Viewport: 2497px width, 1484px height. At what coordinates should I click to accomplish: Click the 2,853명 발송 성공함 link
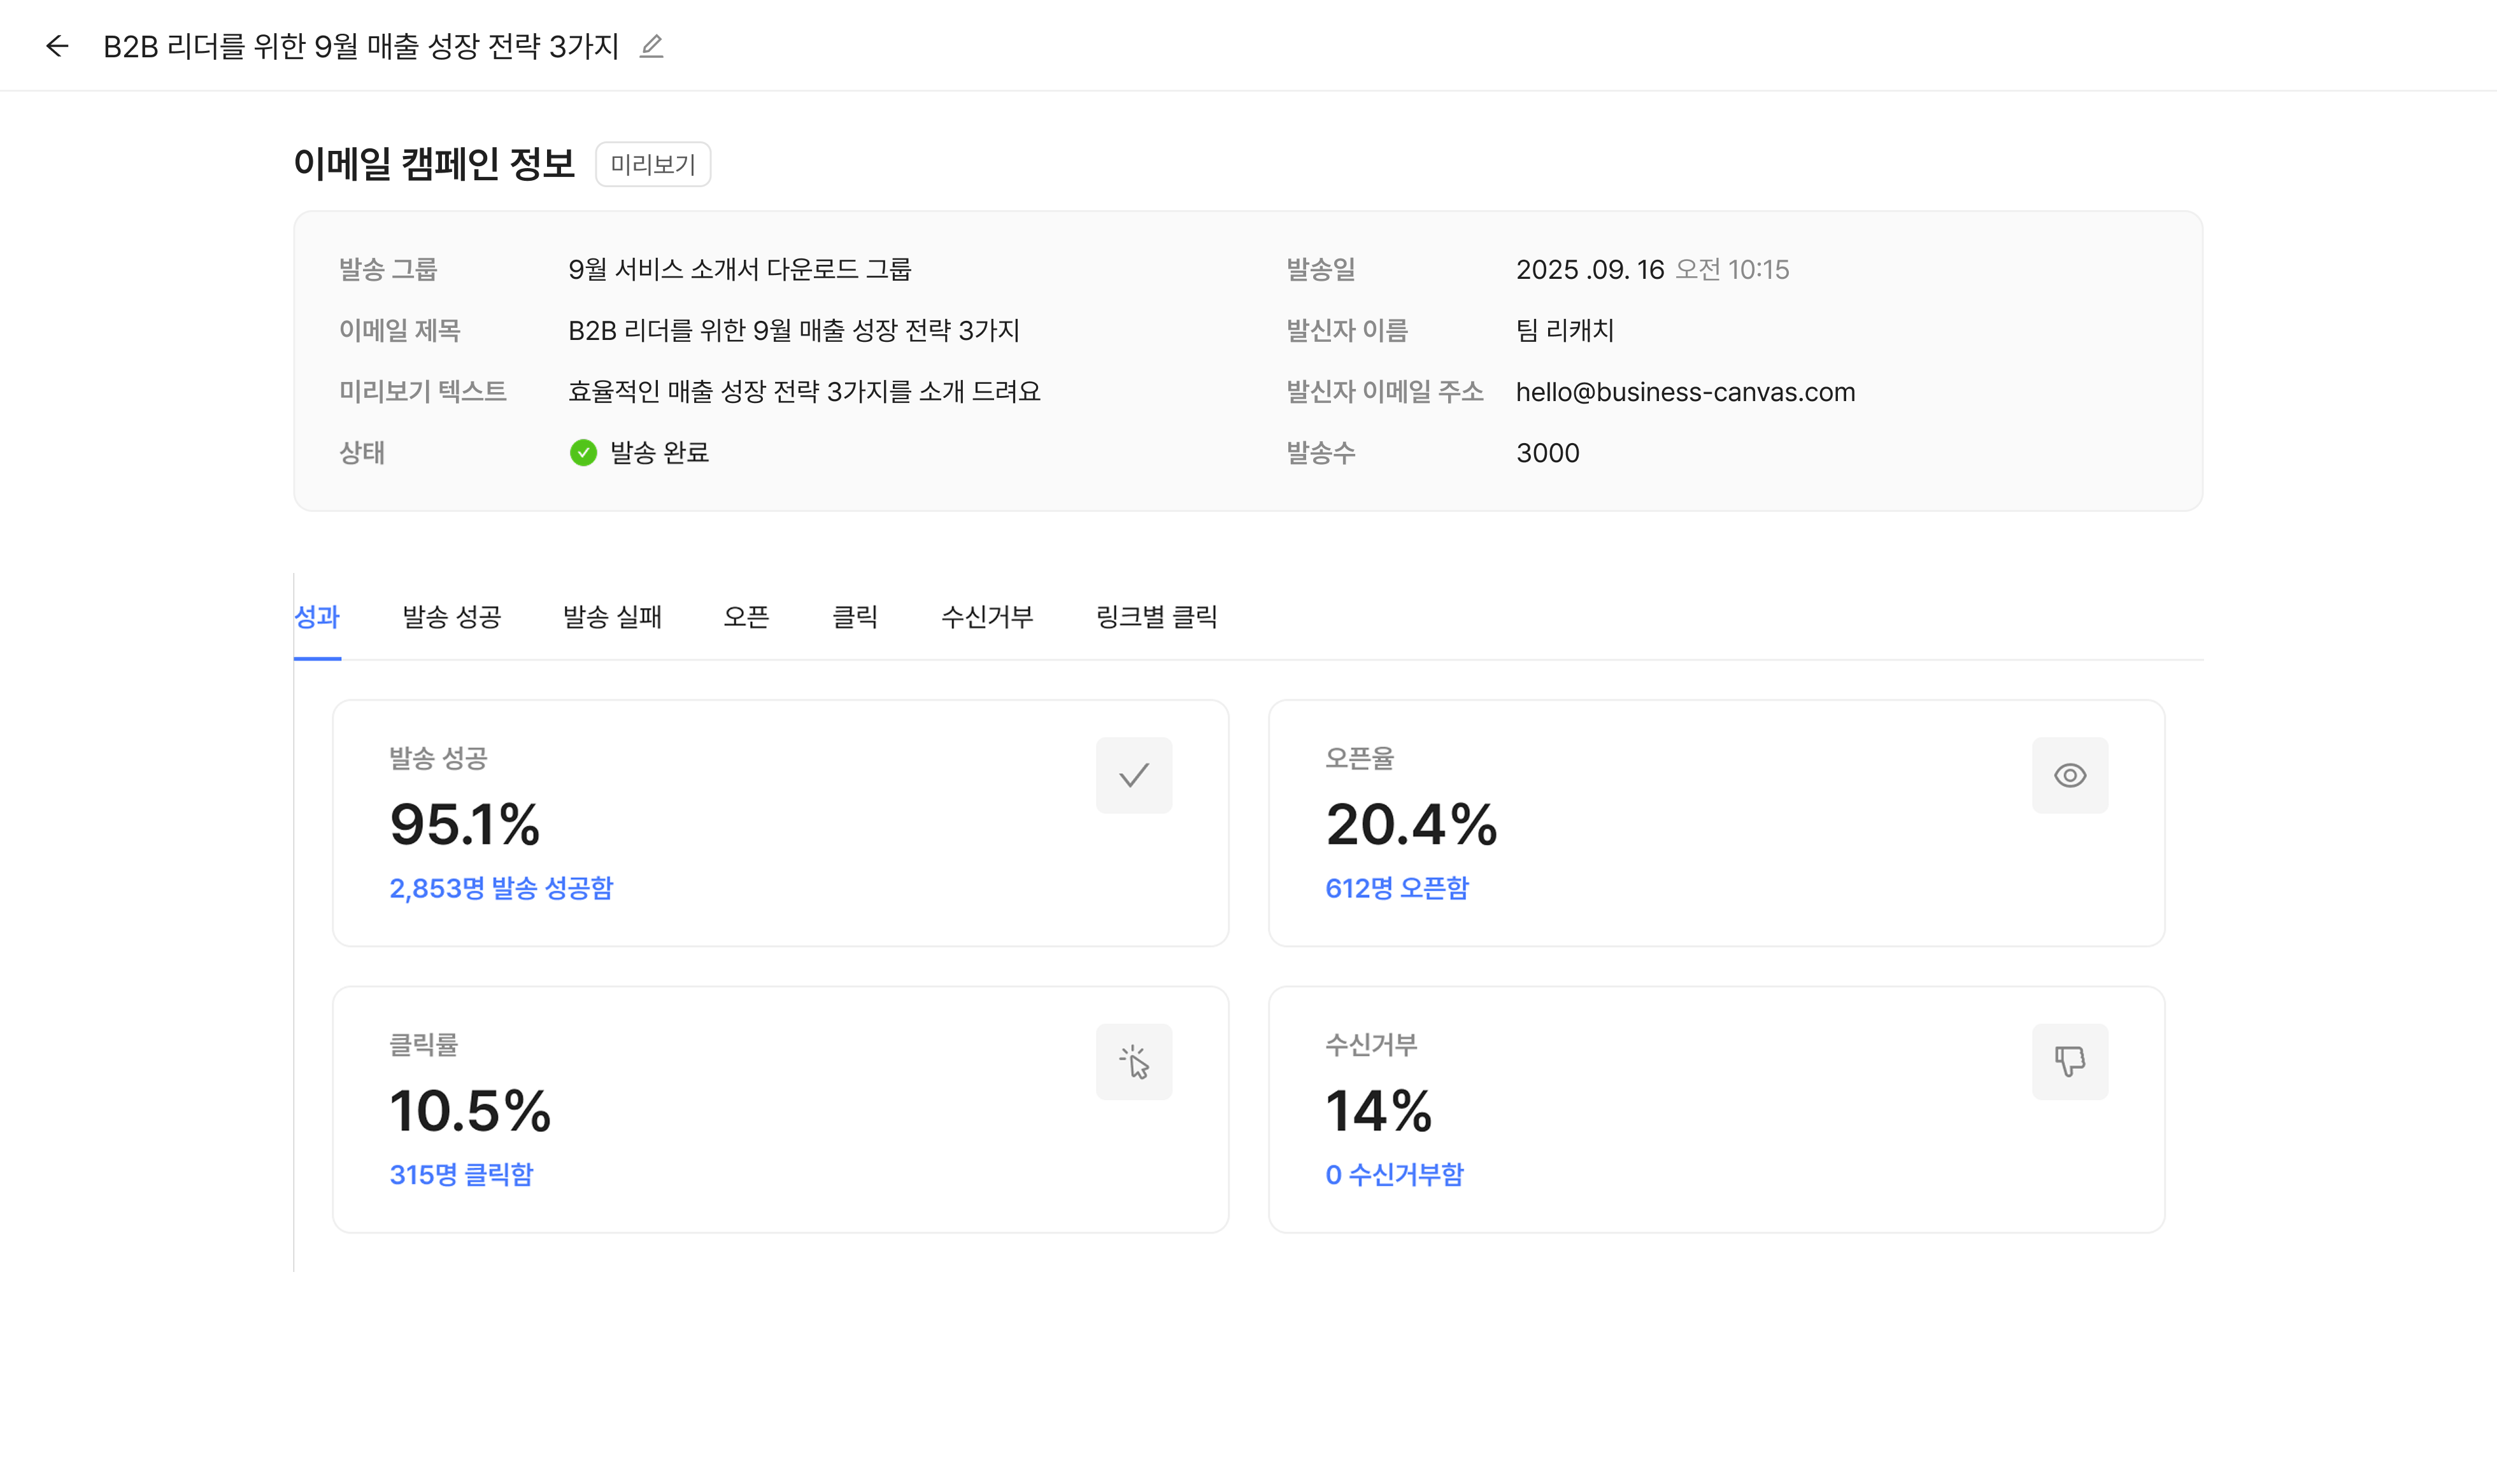tap(501, 888)
